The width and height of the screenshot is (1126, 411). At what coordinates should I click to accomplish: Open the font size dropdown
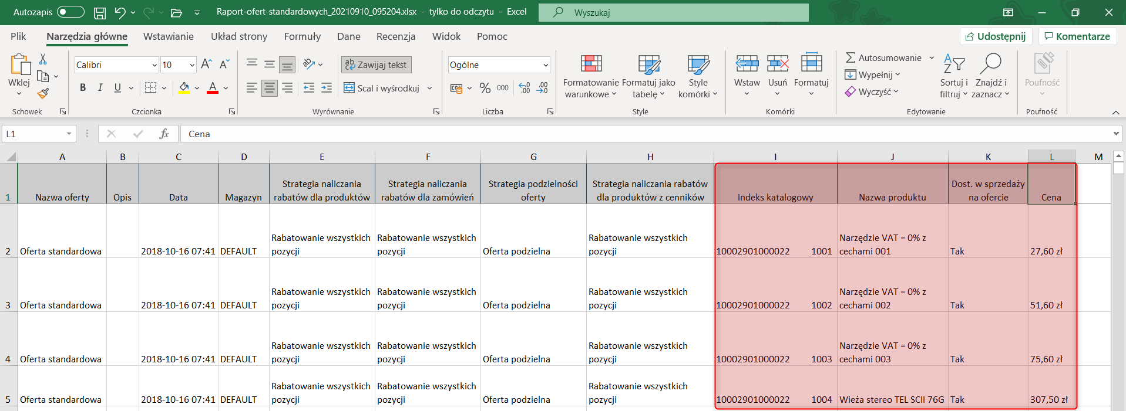coord(192,65)
